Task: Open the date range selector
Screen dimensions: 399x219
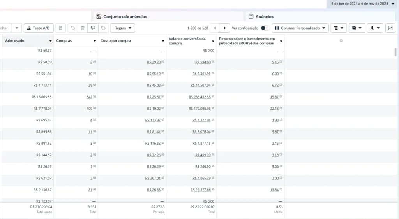Action: click(x=363, y=4)
